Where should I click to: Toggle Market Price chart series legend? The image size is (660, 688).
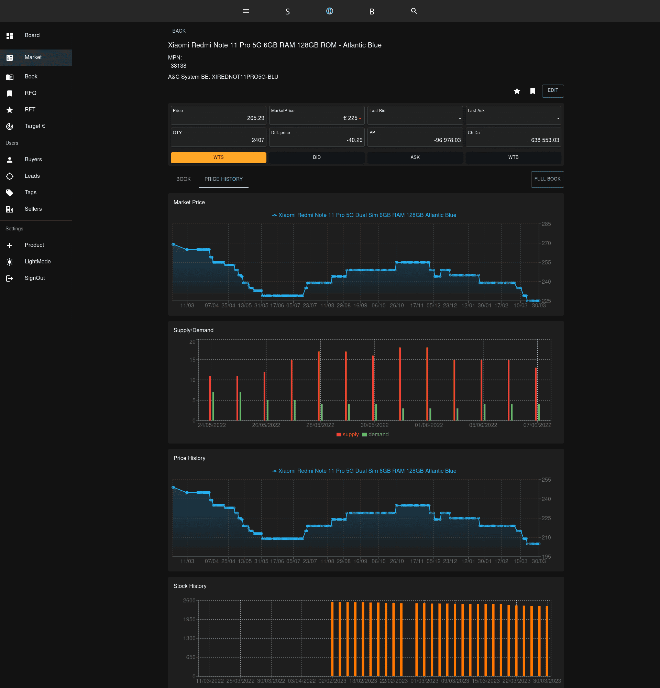click(364, 215)
